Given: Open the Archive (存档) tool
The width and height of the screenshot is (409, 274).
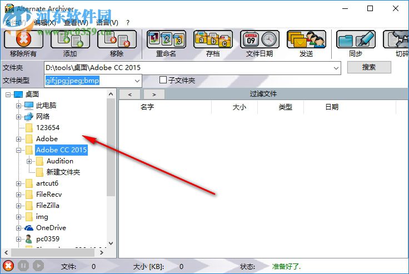Looking at the screenshot, I should pyautogui.click(x=213, y=39).
